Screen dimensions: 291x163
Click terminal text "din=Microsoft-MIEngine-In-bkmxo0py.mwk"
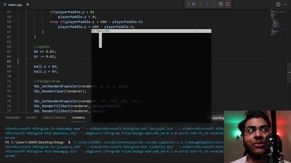pyautogui.click(x=44, y=129)
